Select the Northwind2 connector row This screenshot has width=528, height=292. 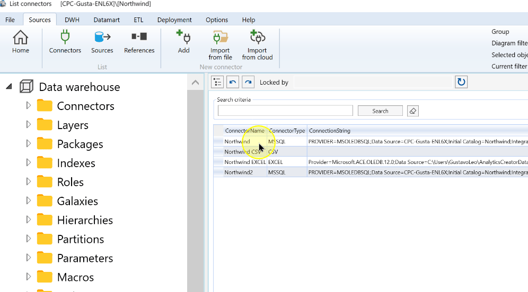[371, 172]
